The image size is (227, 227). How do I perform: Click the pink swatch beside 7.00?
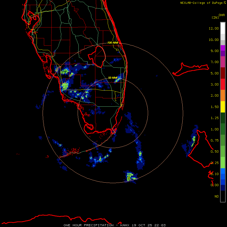(223, 62)
